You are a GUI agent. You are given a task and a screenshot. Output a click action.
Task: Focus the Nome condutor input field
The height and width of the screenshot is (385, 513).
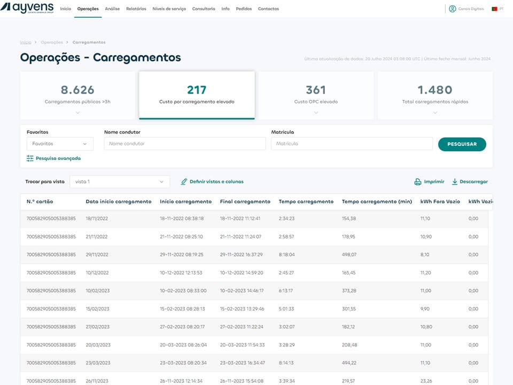click(184, 144)
